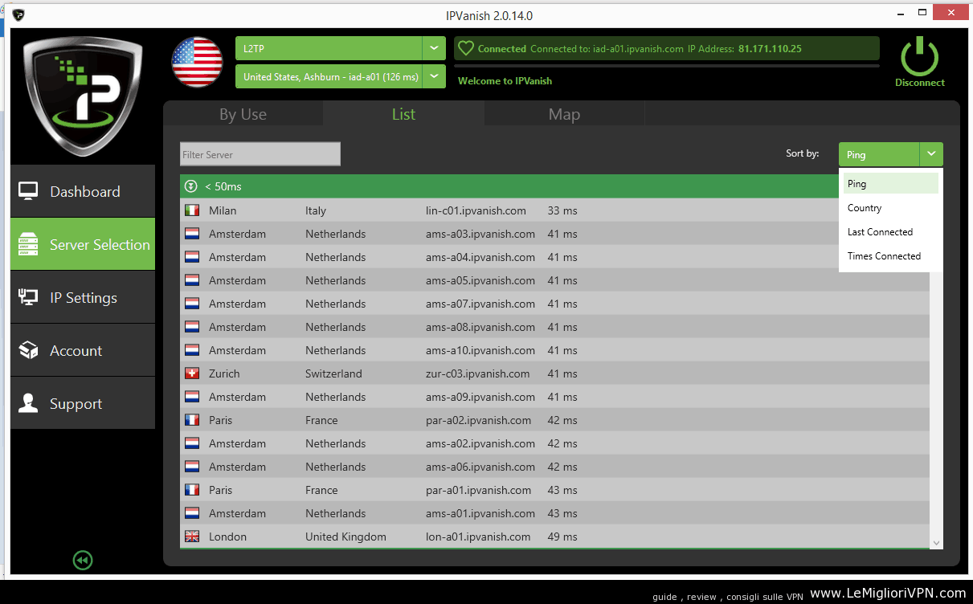The image size is (973, 604).
Task: Click the Filter Server input field
Action: pos(260,154)
